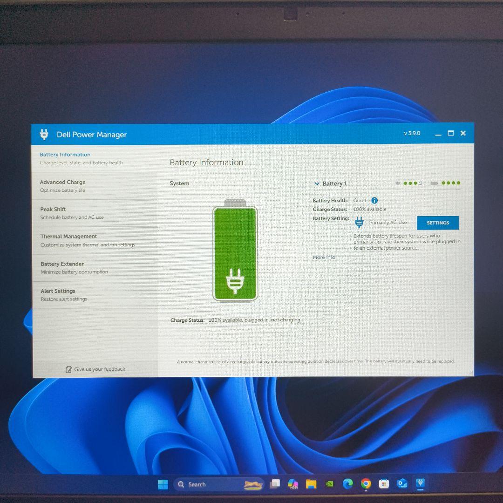Click the SETTINGS button for battery setting
503x503 pixels.
pos(437,223)
